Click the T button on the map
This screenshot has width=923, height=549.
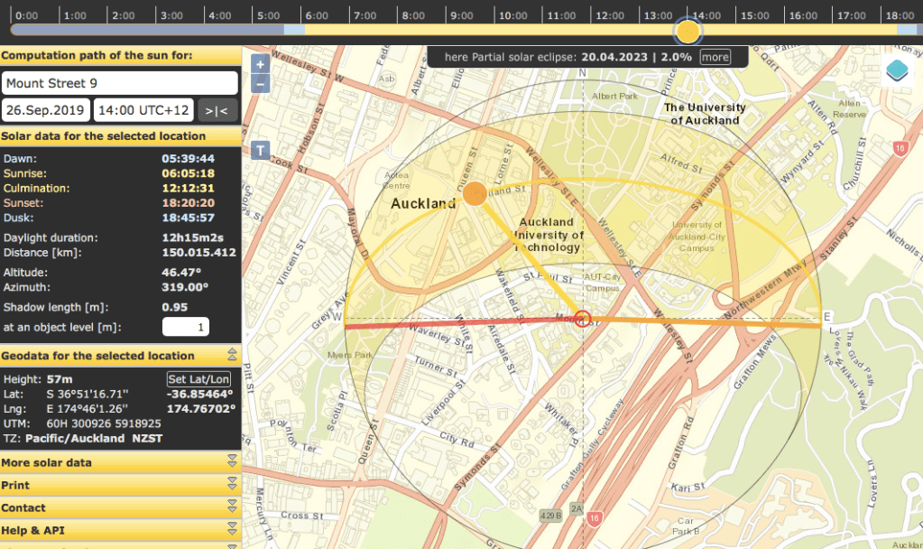[260, 150]
